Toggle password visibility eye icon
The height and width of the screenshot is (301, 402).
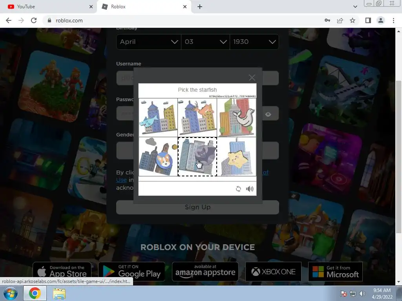268,114
